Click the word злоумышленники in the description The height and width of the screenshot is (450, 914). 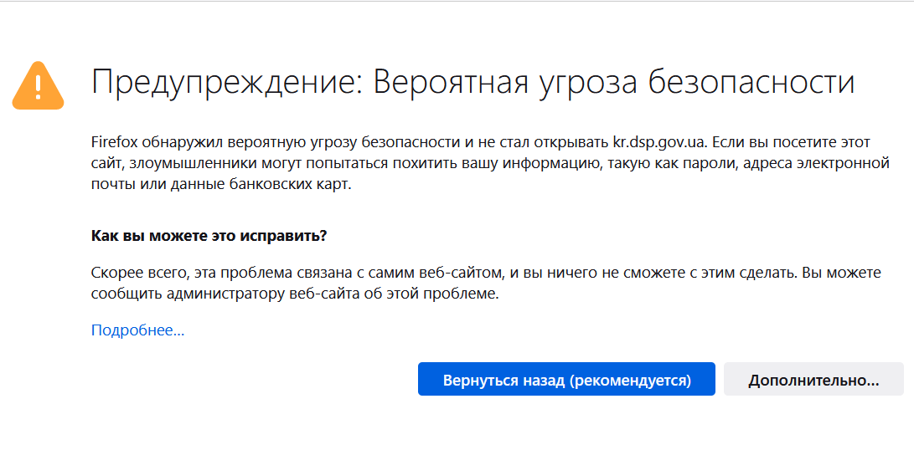tap(179, 164)
